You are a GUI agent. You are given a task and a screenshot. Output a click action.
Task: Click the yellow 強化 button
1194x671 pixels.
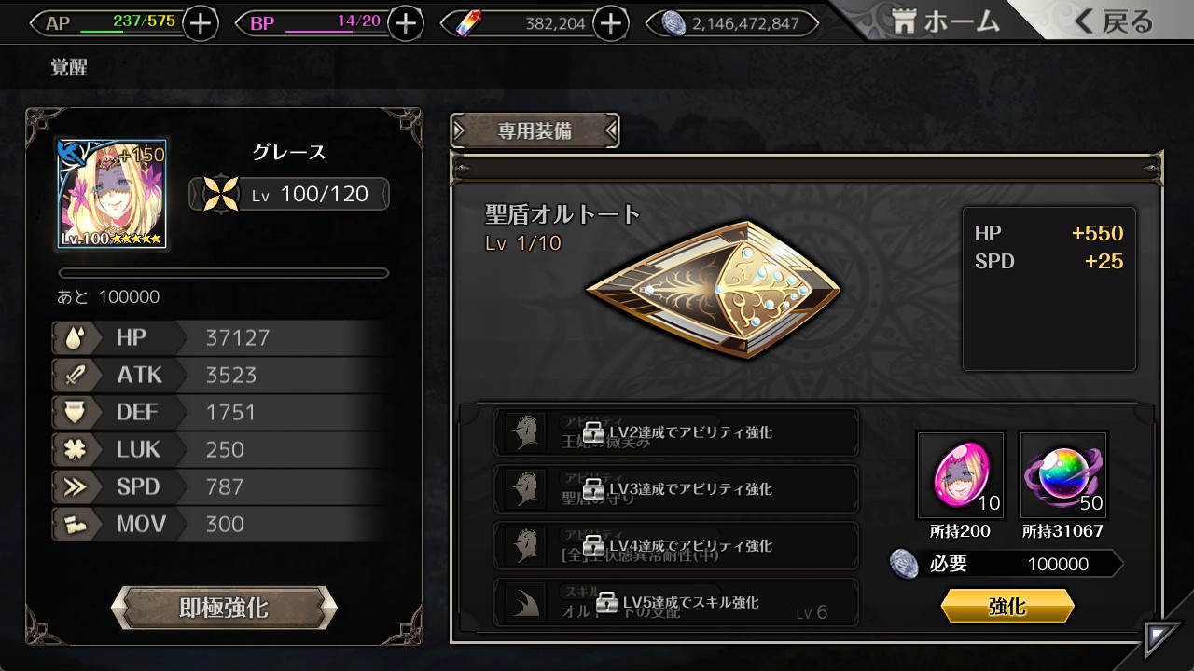[1007, 606]
